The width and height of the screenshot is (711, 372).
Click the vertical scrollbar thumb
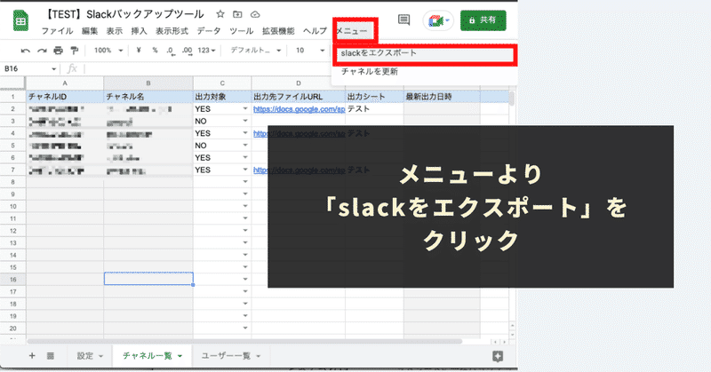(x=512, y=99)
